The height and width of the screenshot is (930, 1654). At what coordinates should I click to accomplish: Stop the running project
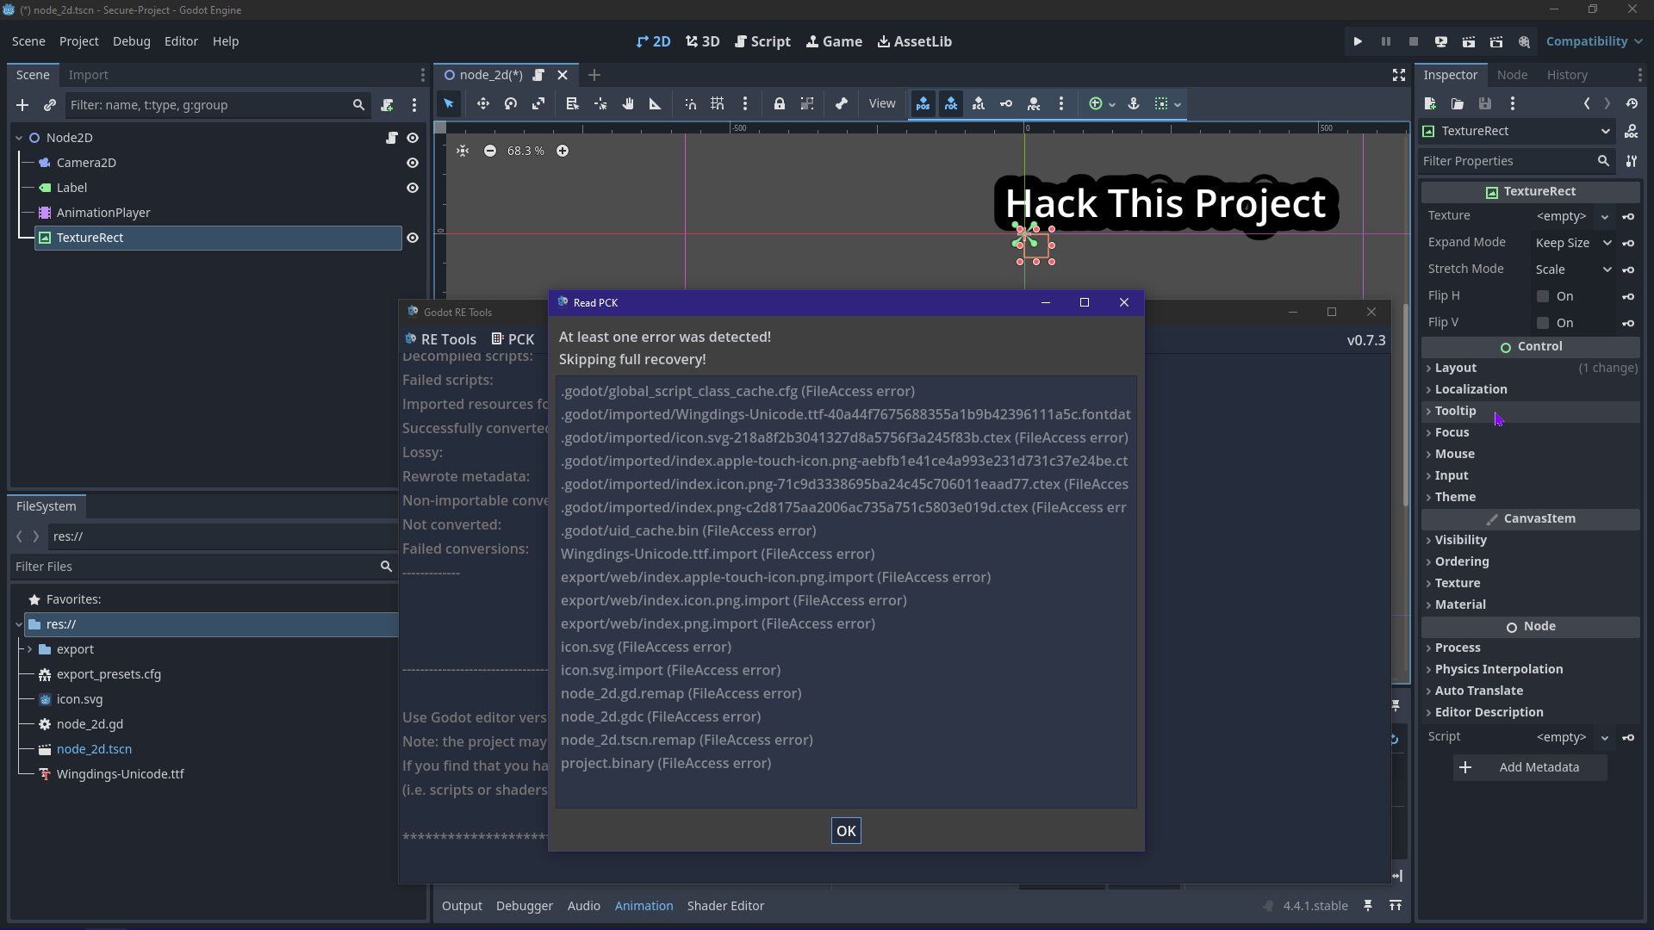(x=1413, y=41)
